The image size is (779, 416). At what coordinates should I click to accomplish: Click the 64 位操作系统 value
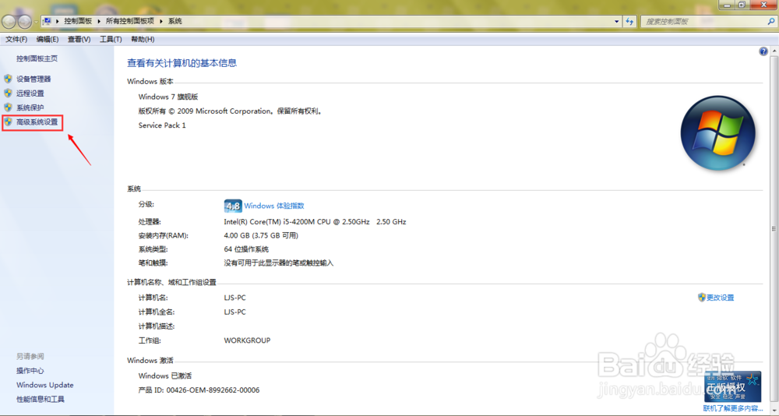tap(246, 249)
